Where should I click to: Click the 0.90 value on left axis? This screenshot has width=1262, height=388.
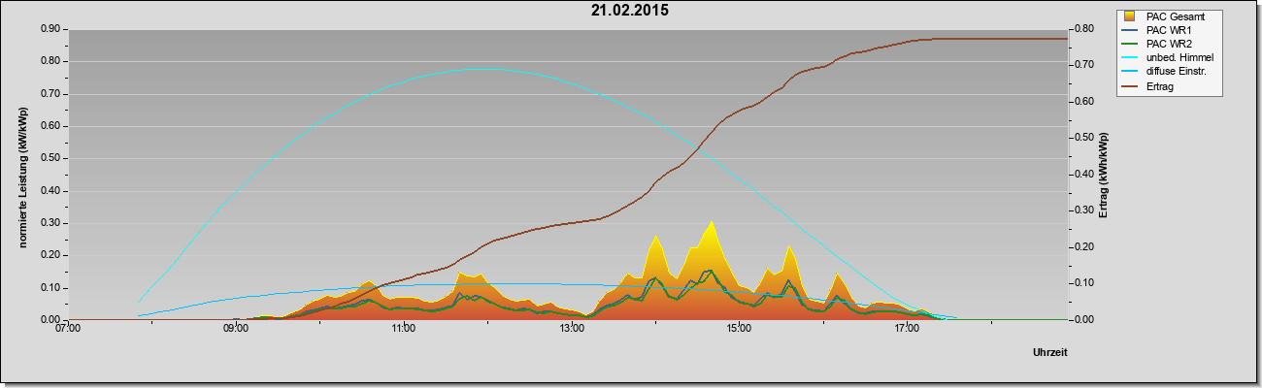point(50,29)
